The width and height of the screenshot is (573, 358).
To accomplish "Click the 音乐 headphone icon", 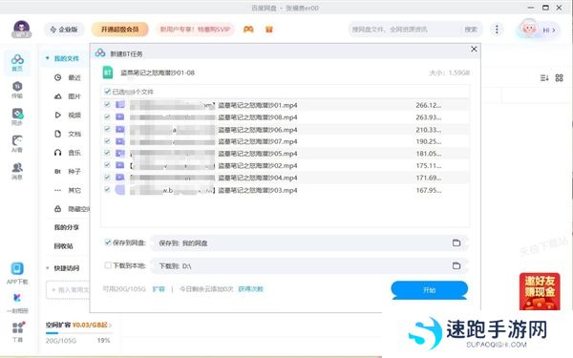I will (x=57, y=153).
